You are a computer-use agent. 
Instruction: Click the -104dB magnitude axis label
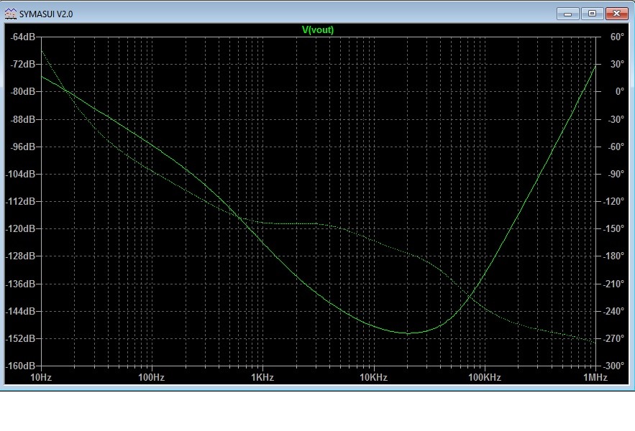21,174
